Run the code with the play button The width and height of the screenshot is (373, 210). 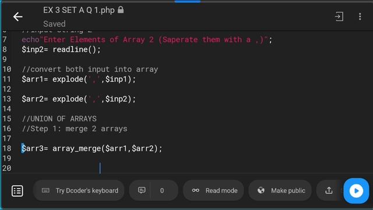click(x=356, y=191)
